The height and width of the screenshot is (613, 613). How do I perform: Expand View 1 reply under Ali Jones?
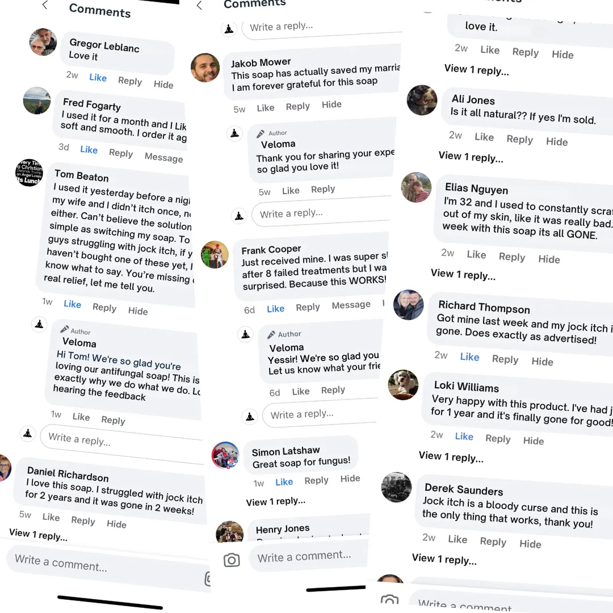[x=471, y=157]
